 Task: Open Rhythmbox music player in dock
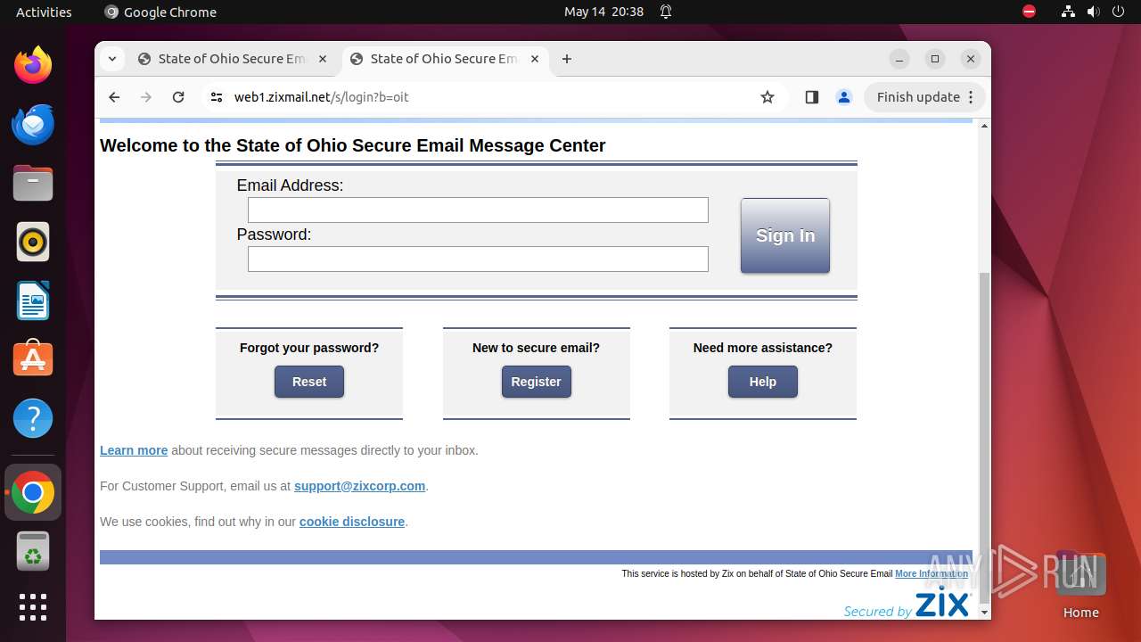(33, 242)
